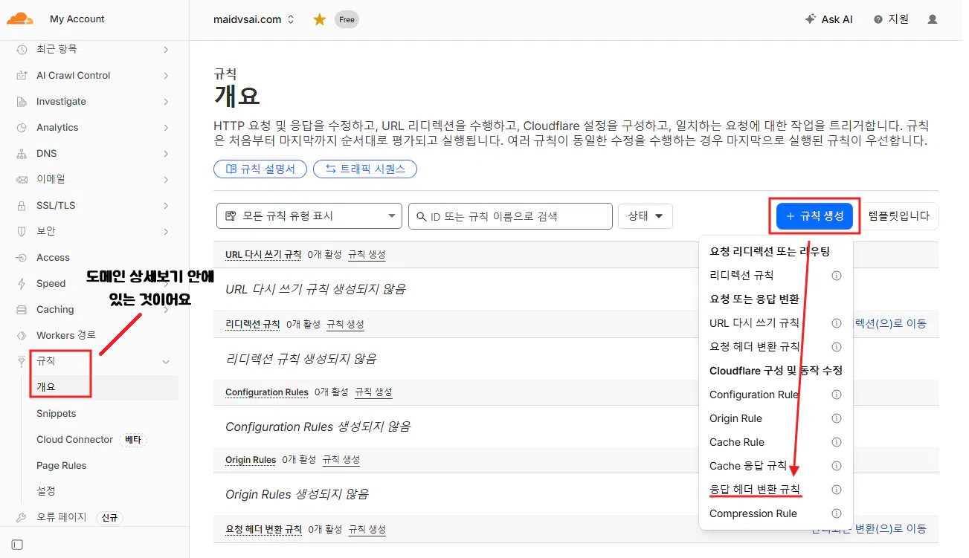Image resolution: width=969 pixels, height=558 pixels.
Task: Expand the AI Crawl Control chevron
Action: pyautogui.click(x=166, y=75)
